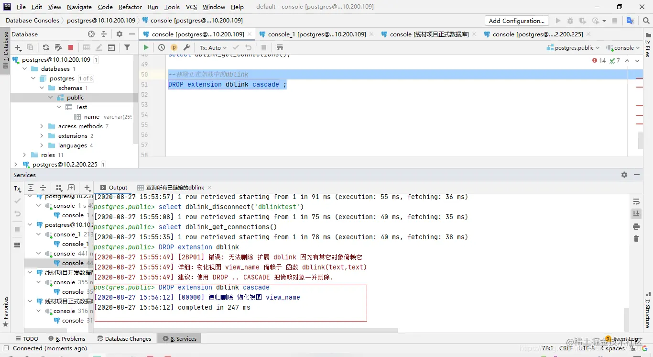Click the Add Service plus icon
The height and width of the screenshot is (357, 653).
pyautogui.click(x=87, y=188)
